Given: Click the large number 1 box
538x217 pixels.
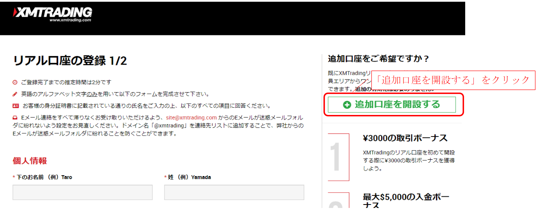Looking at the screenshot, I should click(x=339, y=157).
